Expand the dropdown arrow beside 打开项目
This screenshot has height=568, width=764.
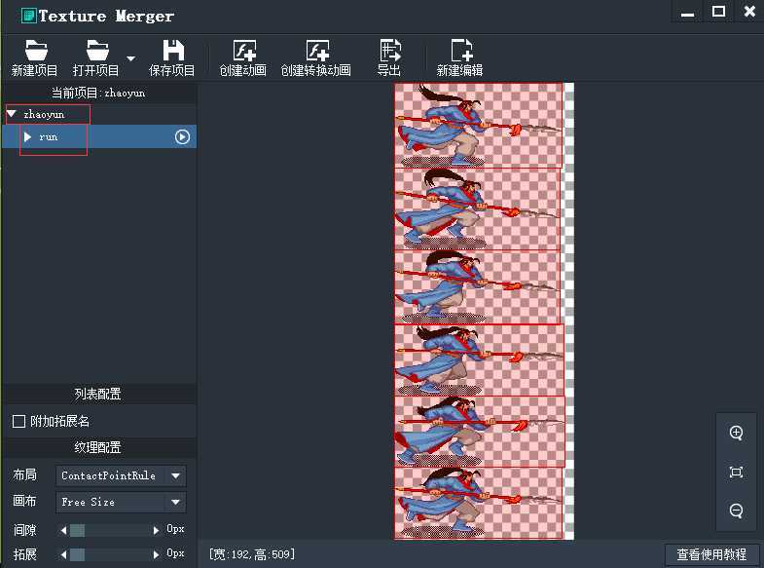pos(130,58)
